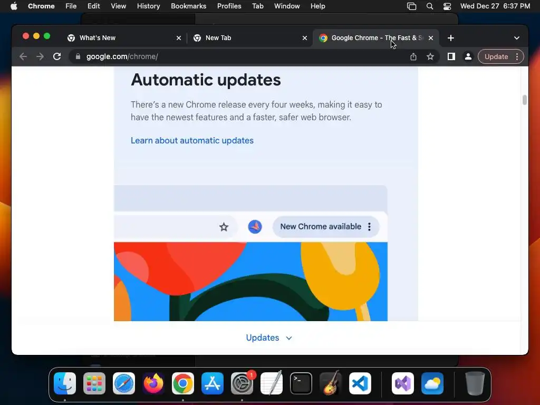Bookmark this tab with the star icon
Image resolution: width=540 pixels, height=405 pixels.
click(430, 56)
